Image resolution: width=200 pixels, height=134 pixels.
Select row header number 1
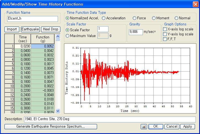point(9,46)
